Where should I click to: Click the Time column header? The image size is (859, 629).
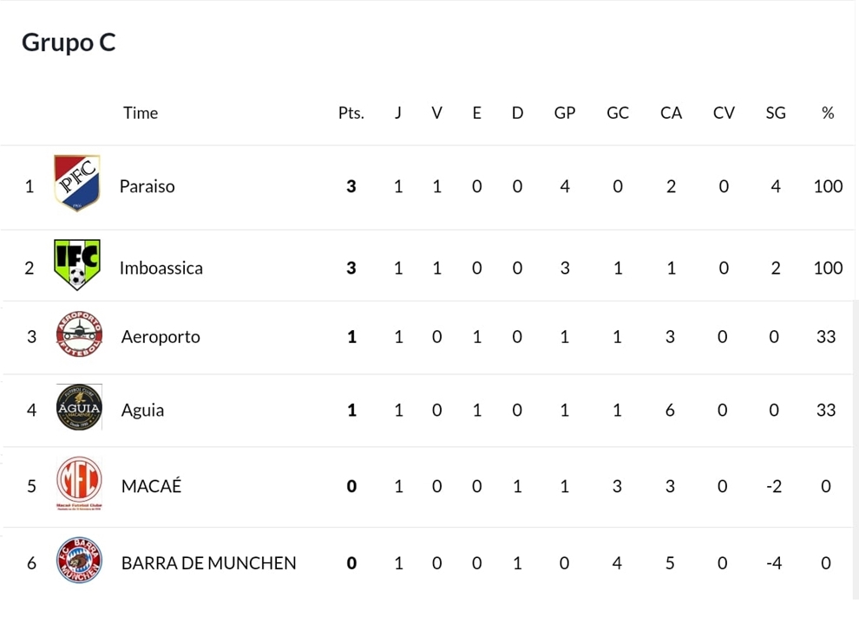141,113
